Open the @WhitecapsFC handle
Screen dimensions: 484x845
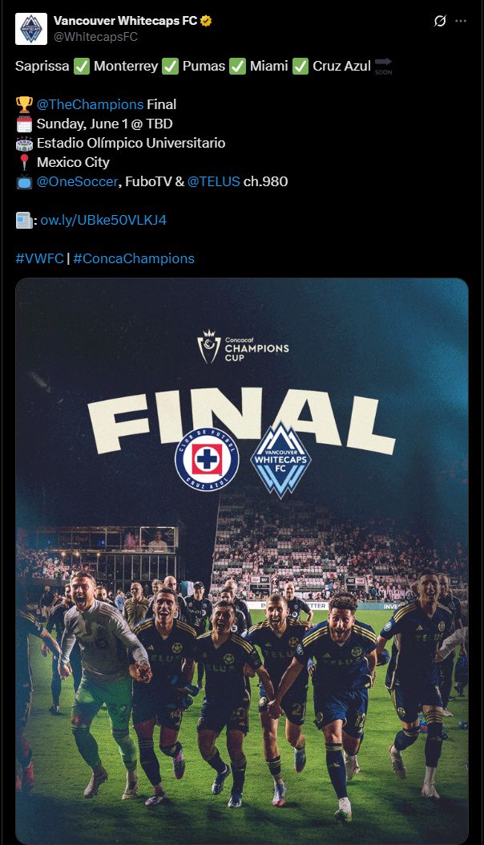point(96,37)
